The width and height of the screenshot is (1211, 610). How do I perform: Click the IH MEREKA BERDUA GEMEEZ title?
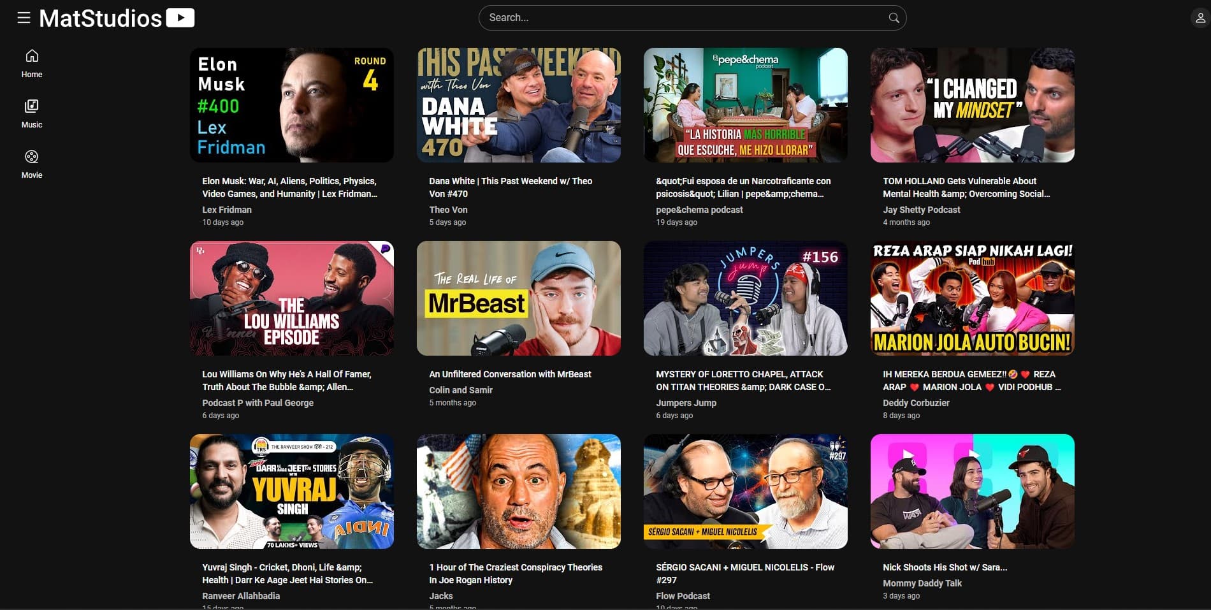(x=972, y=381)
